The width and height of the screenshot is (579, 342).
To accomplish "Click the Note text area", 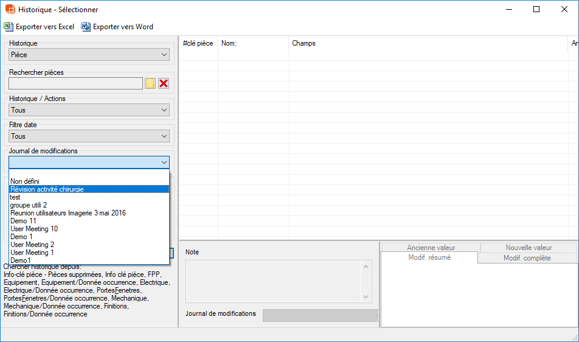I will (x=273, y=281).
